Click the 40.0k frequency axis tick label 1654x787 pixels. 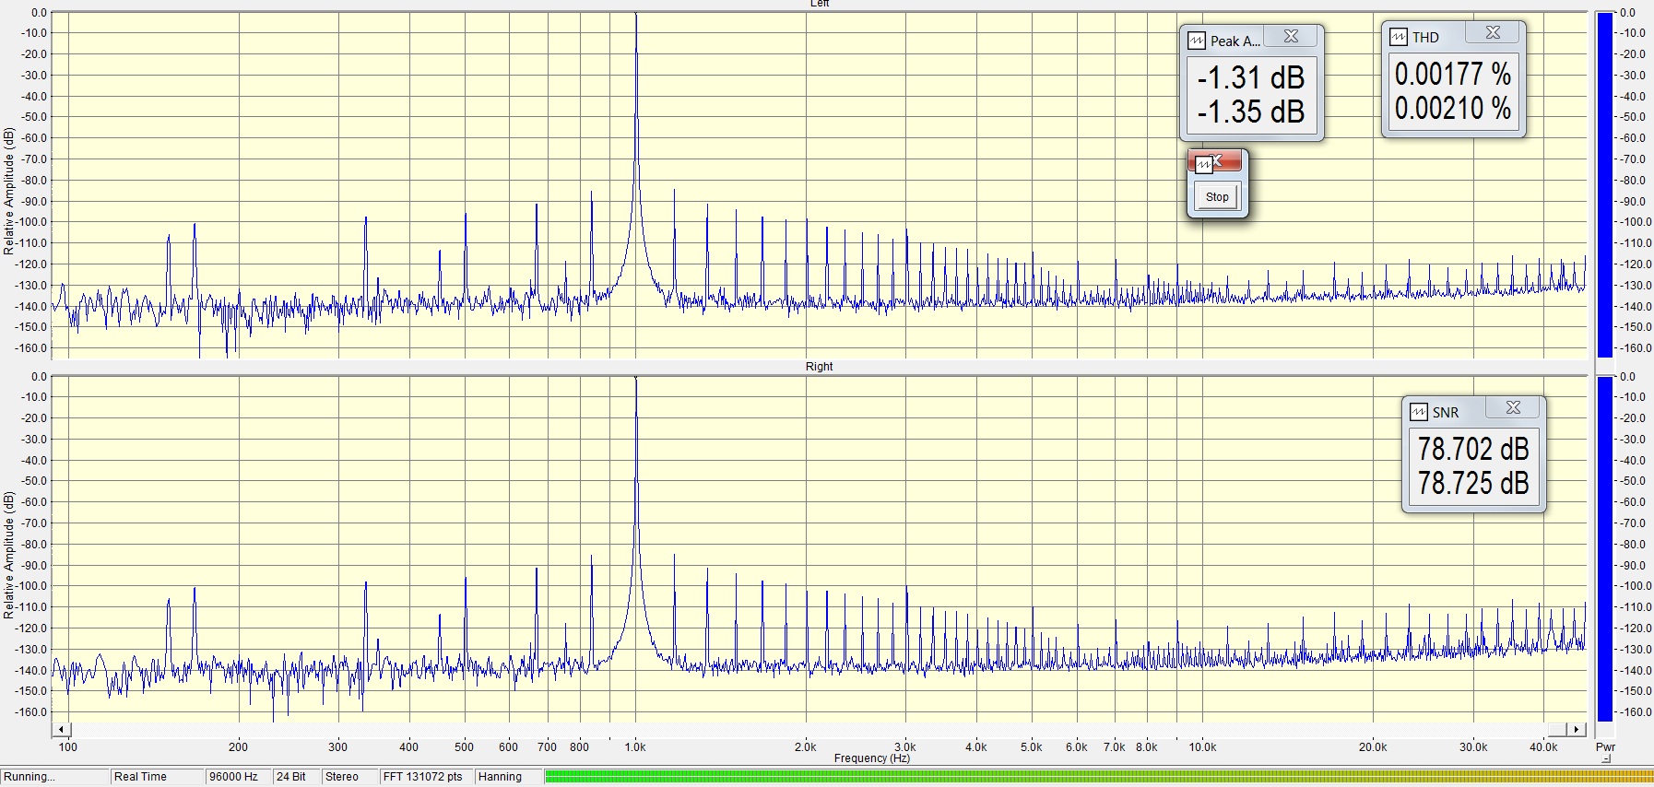1543,747
